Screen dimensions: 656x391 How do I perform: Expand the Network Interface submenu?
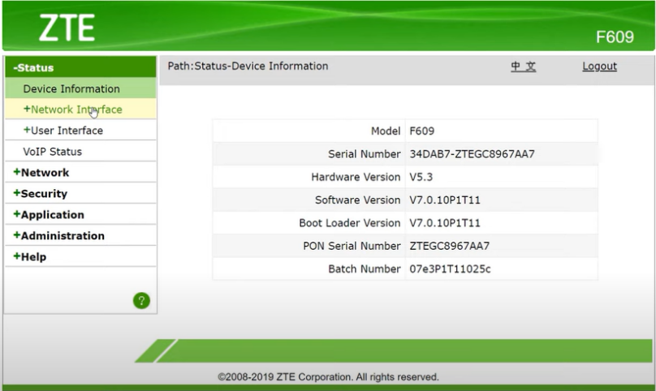[x=80, y=110]
